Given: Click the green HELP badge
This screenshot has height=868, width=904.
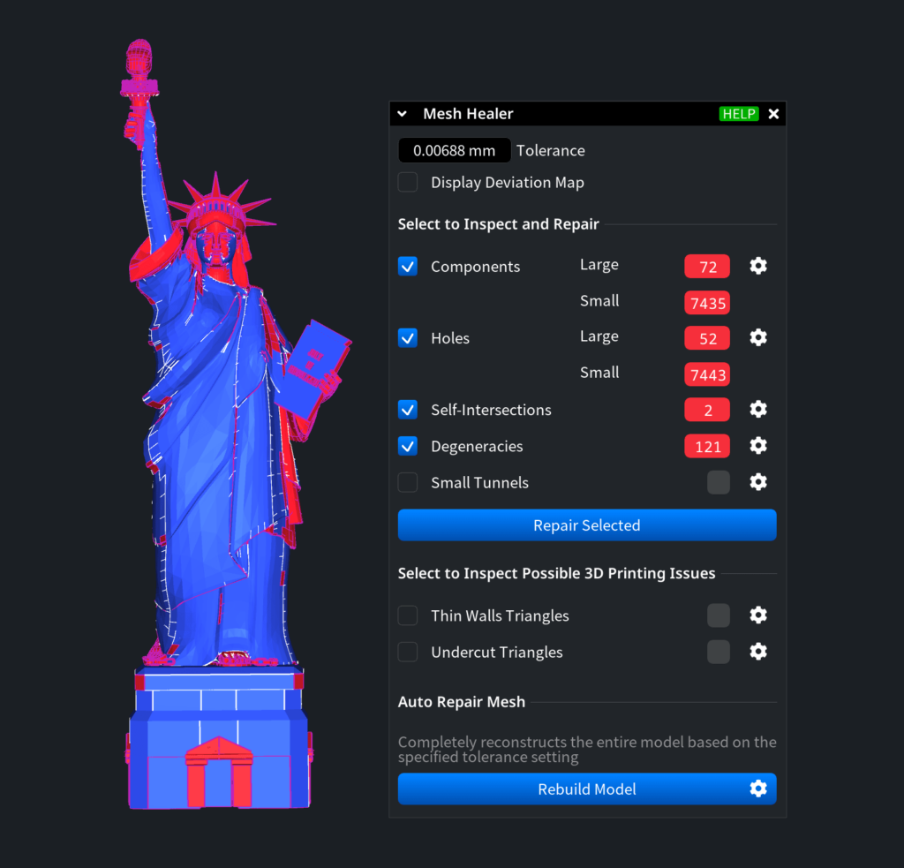Looking at the screenshot, I should coord(738,114).
